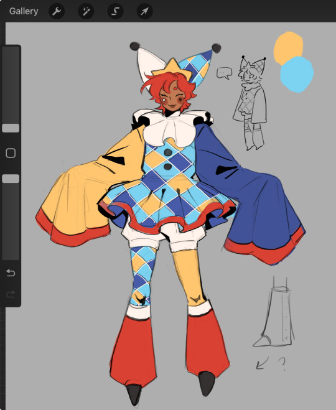The image size is (336, 410).
Task: Tap the square modify button in sidebar
Action: pos(11,153)
